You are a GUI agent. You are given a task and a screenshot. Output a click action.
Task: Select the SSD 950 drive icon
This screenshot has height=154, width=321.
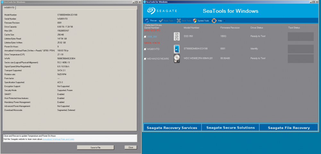(177, 36)
